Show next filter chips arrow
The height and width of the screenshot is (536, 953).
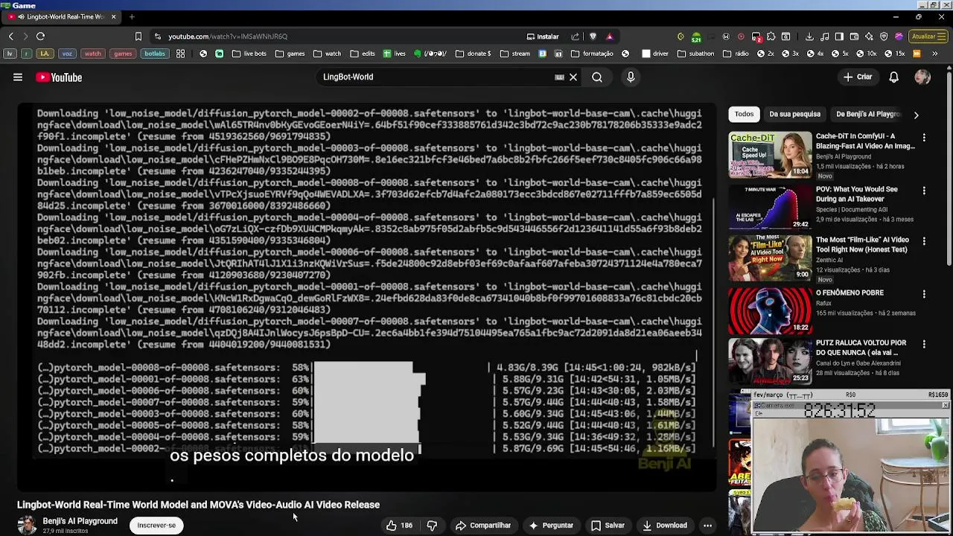point(916,115)
